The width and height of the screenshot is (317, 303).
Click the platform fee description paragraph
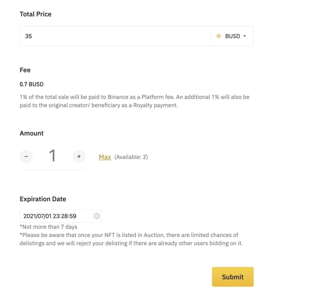134,101
